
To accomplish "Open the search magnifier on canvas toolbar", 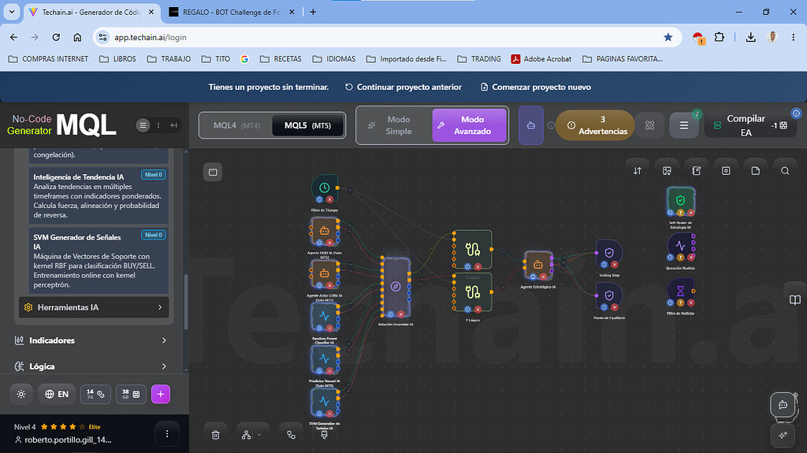I will [785, 171].
